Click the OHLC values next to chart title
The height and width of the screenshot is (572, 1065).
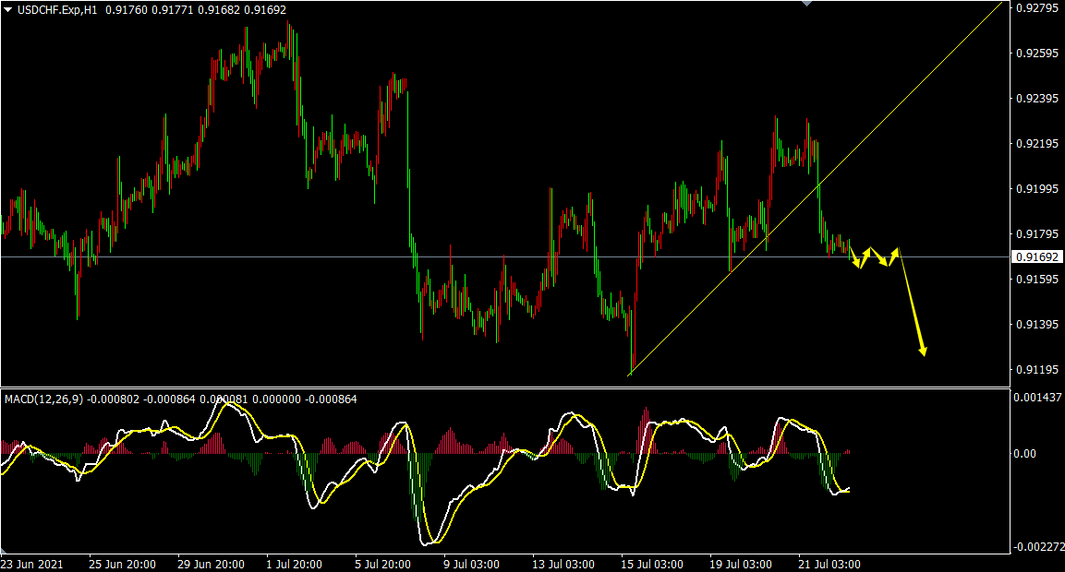click(x=196, y=10)
